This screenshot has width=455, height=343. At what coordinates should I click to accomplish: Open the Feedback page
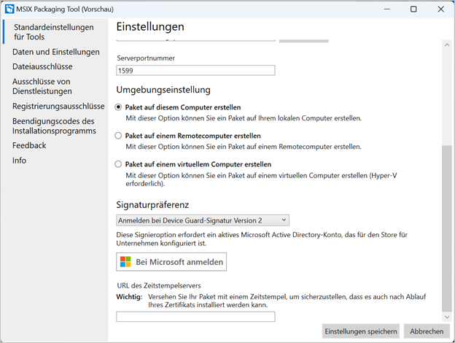pos(29,145)
